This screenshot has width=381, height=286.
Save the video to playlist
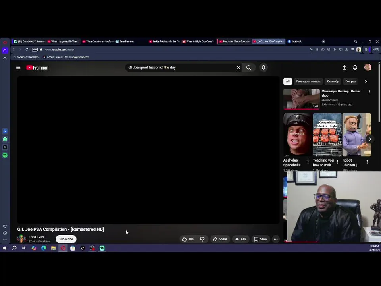260,239
